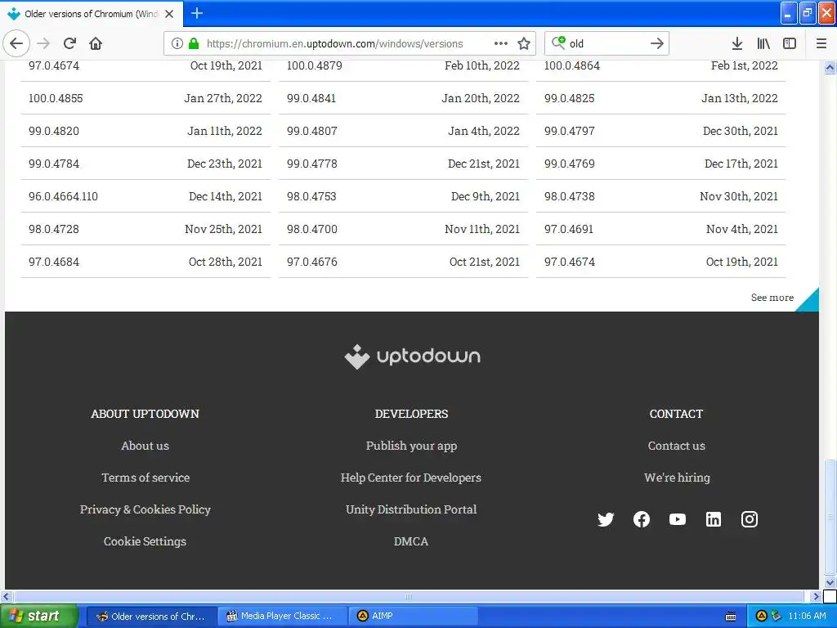Select version 99.0.4820 row

point(145,131)
